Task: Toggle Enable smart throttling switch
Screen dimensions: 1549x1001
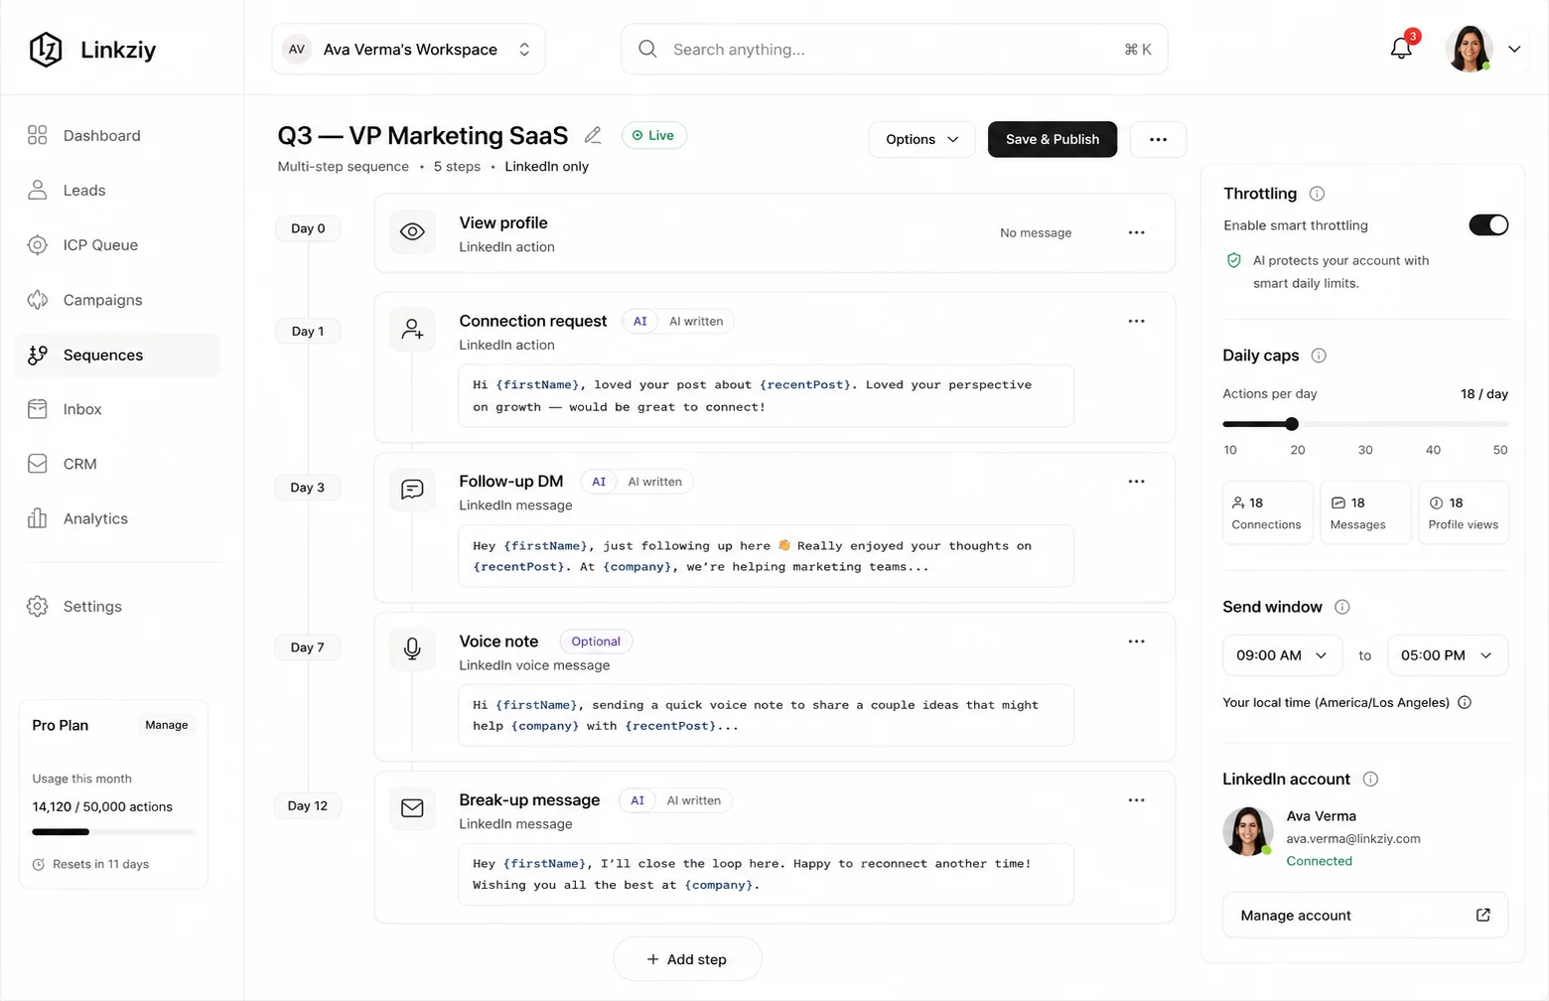Action: point(1488,225)
